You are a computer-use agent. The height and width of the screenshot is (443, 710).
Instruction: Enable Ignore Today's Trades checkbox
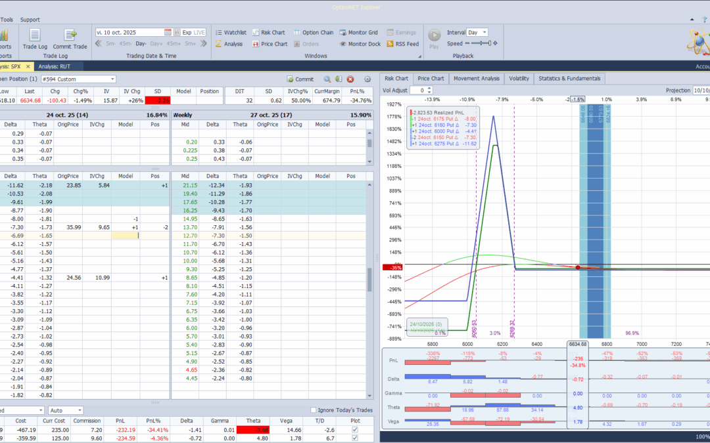(313, 410)
